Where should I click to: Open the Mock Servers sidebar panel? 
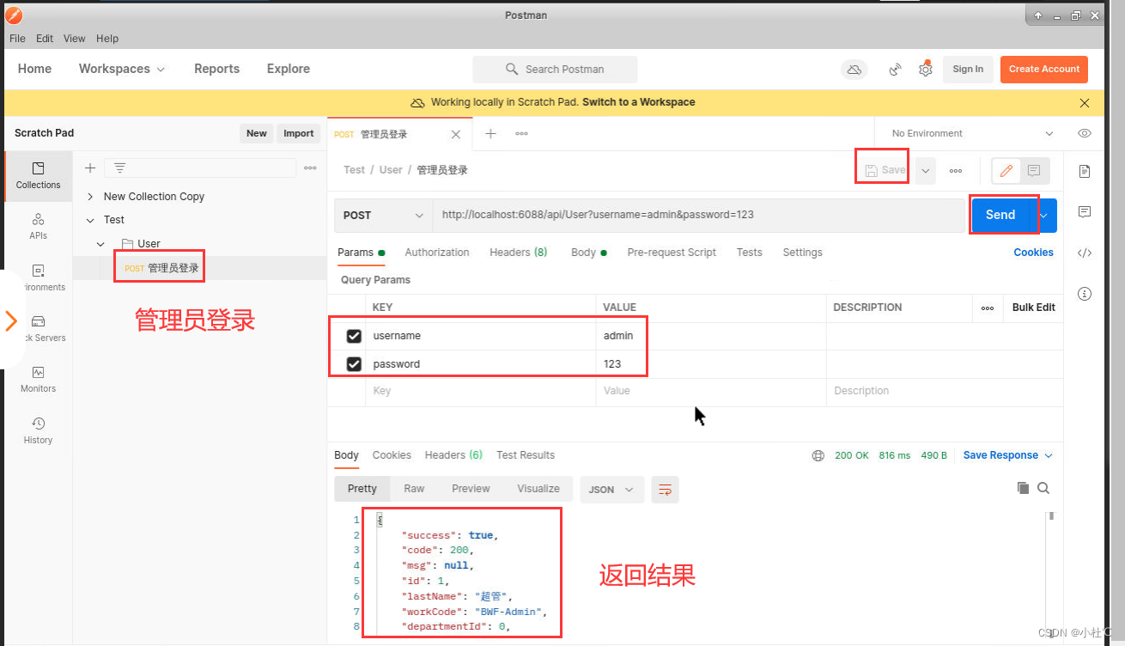coord(38,328)
